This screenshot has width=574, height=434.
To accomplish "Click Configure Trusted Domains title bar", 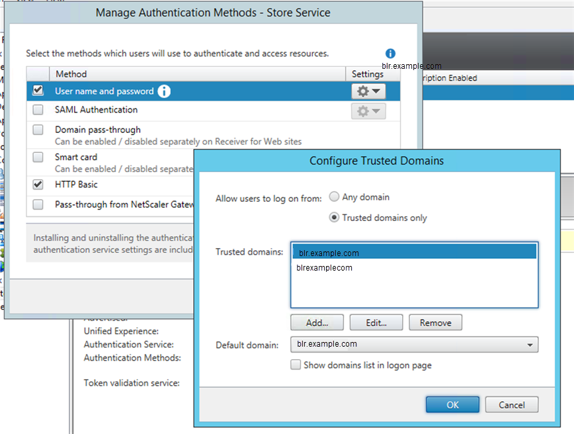I will pos(377,161).
